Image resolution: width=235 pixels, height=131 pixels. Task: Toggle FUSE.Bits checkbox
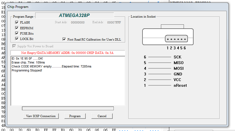pos(17,33)
